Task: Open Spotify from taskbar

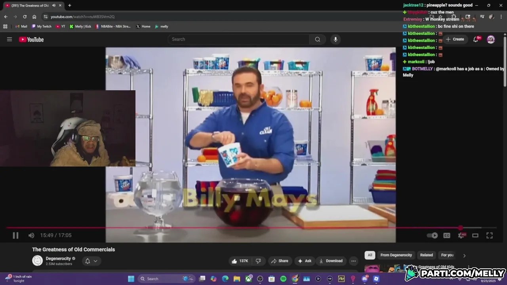Action: pyautogui.click(x=283, y=279)
